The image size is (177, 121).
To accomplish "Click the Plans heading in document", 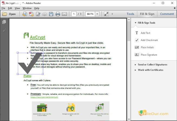I will [x=28, y=76].
